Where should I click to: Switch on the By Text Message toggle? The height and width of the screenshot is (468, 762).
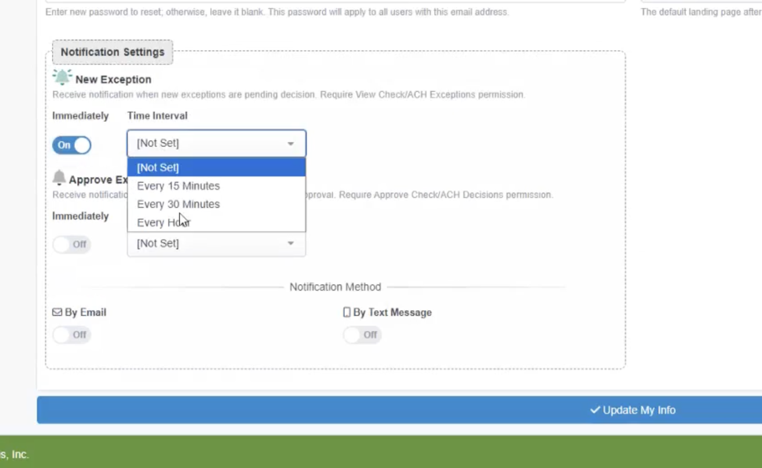tap(362, 335)
